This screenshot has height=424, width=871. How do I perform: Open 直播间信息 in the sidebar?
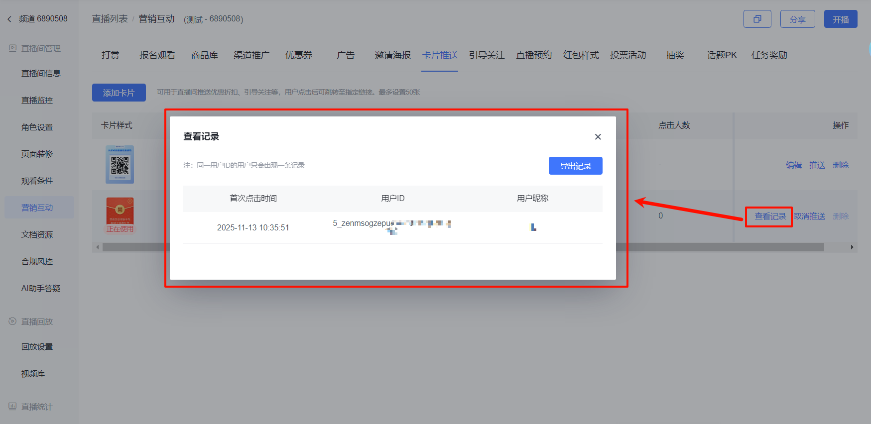pyautogui.click(x=41, y=73)
